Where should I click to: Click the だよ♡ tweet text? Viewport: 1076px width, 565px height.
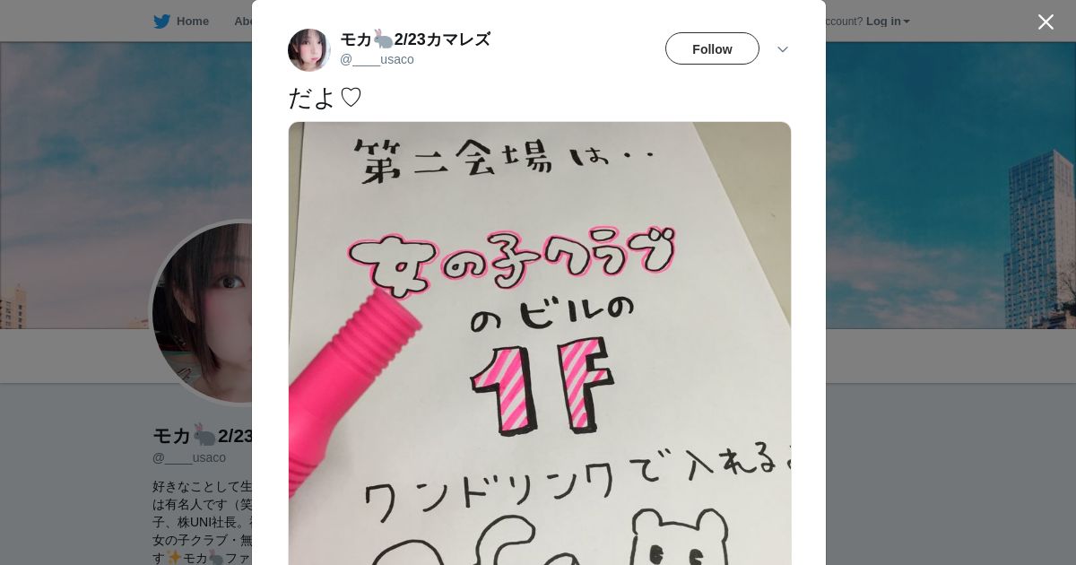pos(325,97)
